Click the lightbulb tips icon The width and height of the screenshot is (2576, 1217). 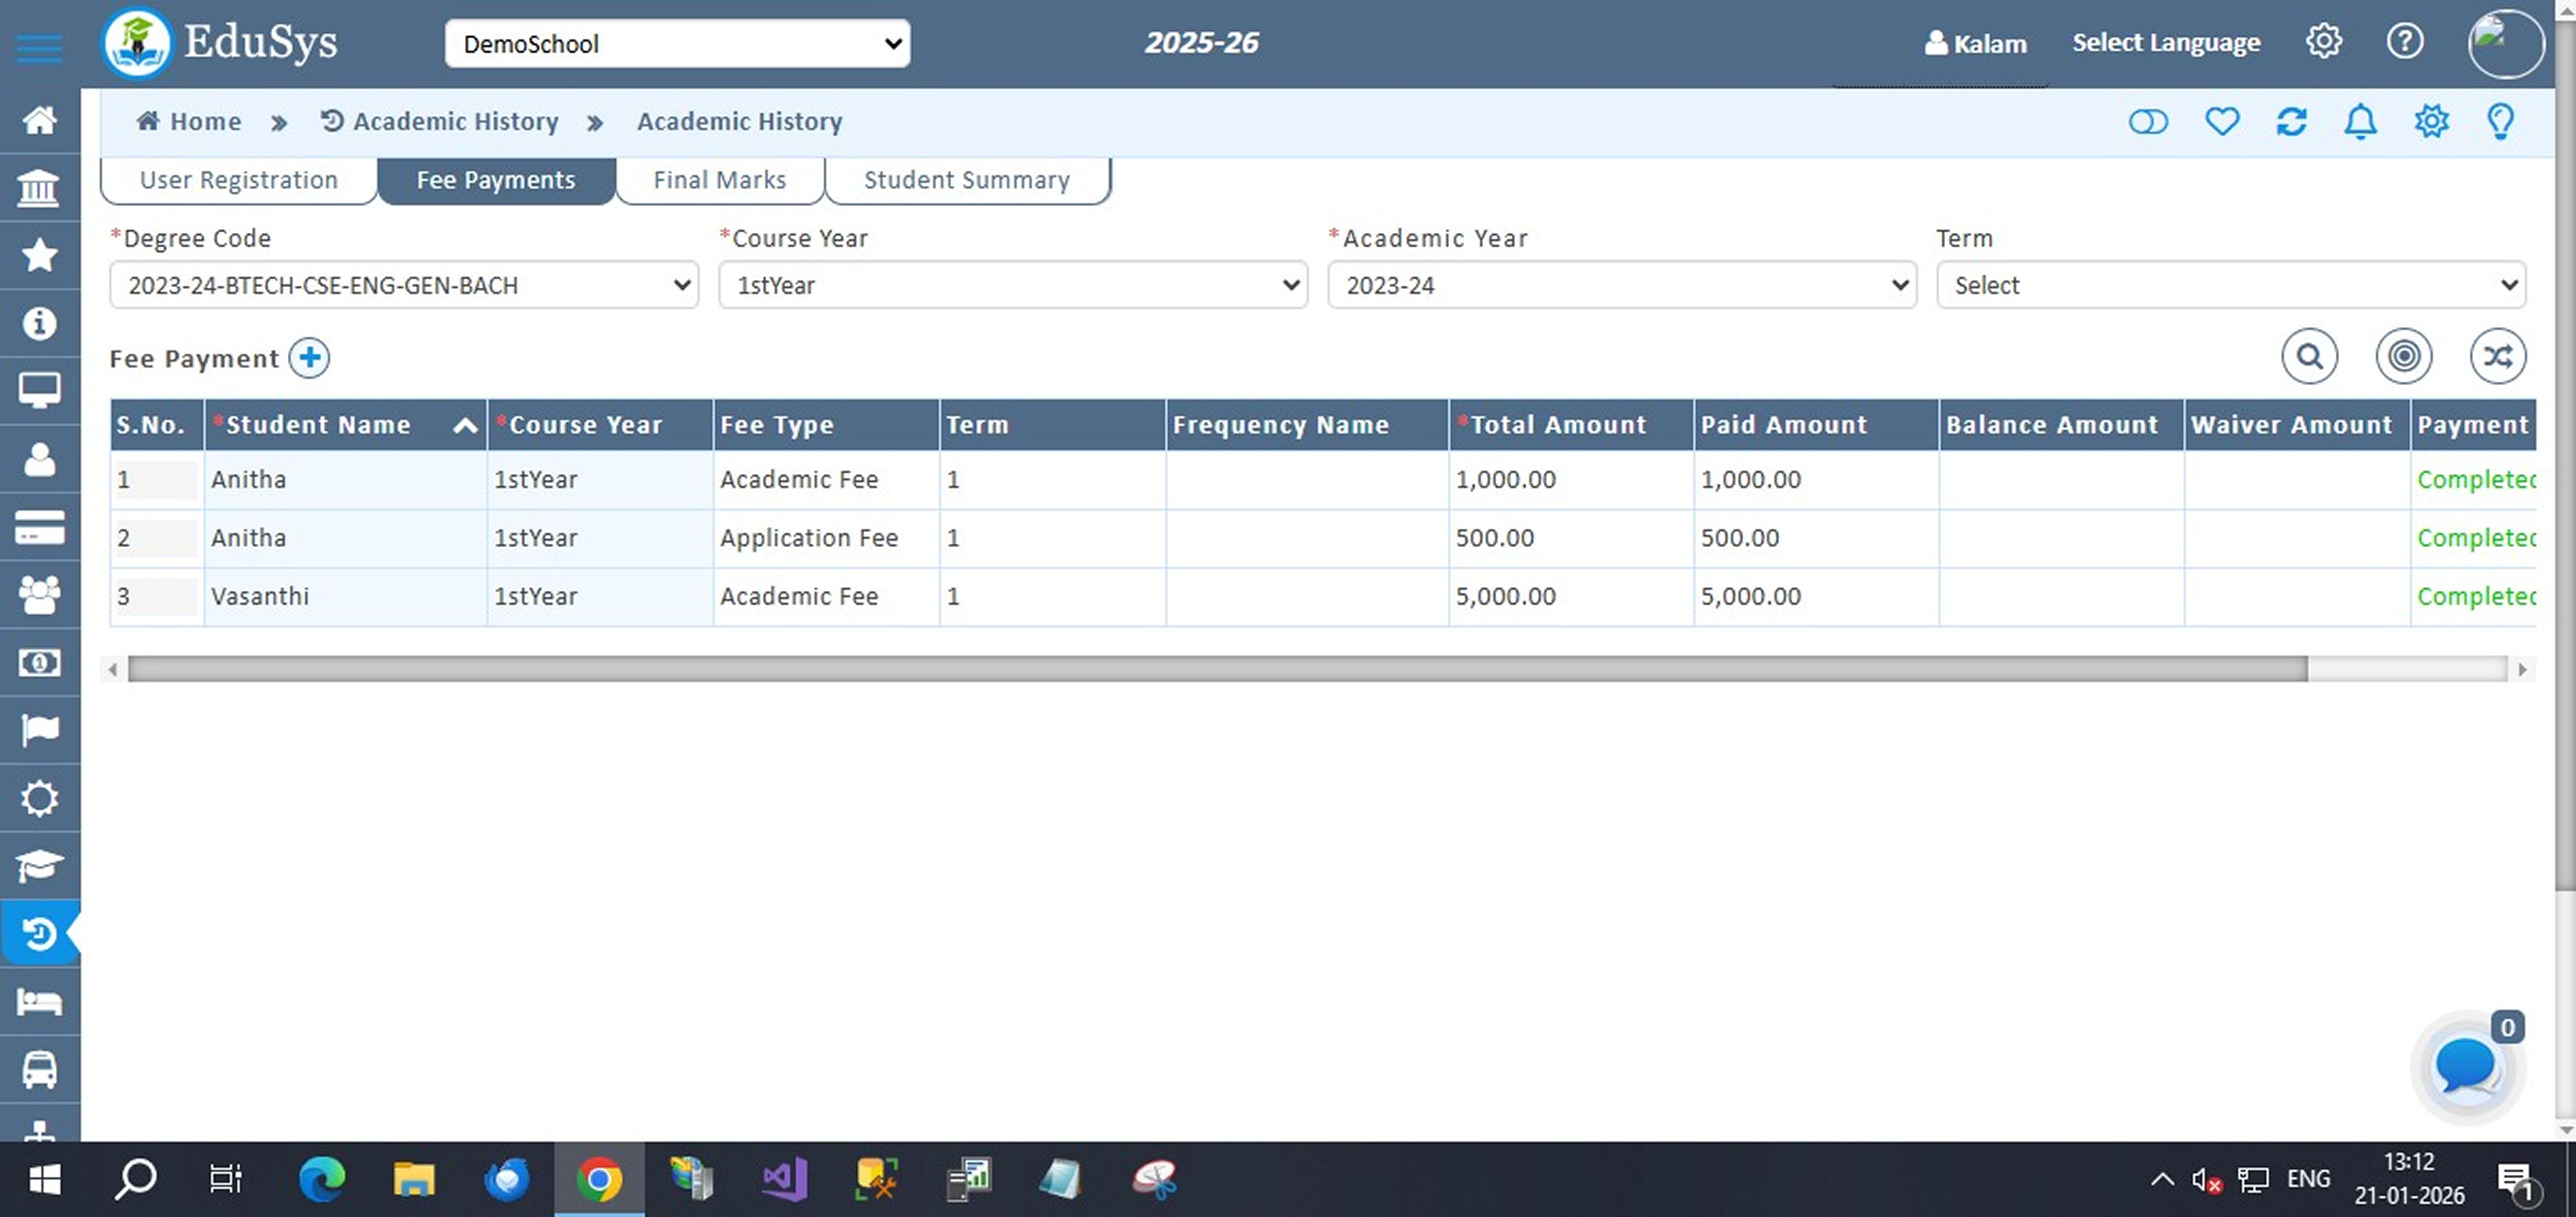(2500, 122)
